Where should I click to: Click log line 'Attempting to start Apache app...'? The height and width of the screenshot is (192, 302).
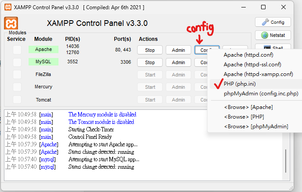pos(103,145)
